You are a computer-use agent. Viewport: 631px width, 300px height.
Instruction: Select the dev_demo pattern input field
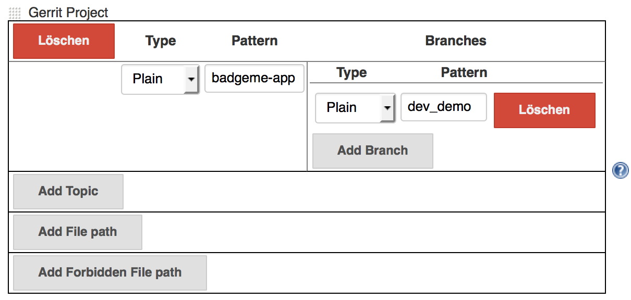pyautogui.click(x=443, y=107)
